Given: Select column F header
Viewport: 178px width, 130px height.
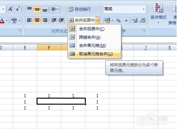Looking at the screenshot, I should coord(49,48).
